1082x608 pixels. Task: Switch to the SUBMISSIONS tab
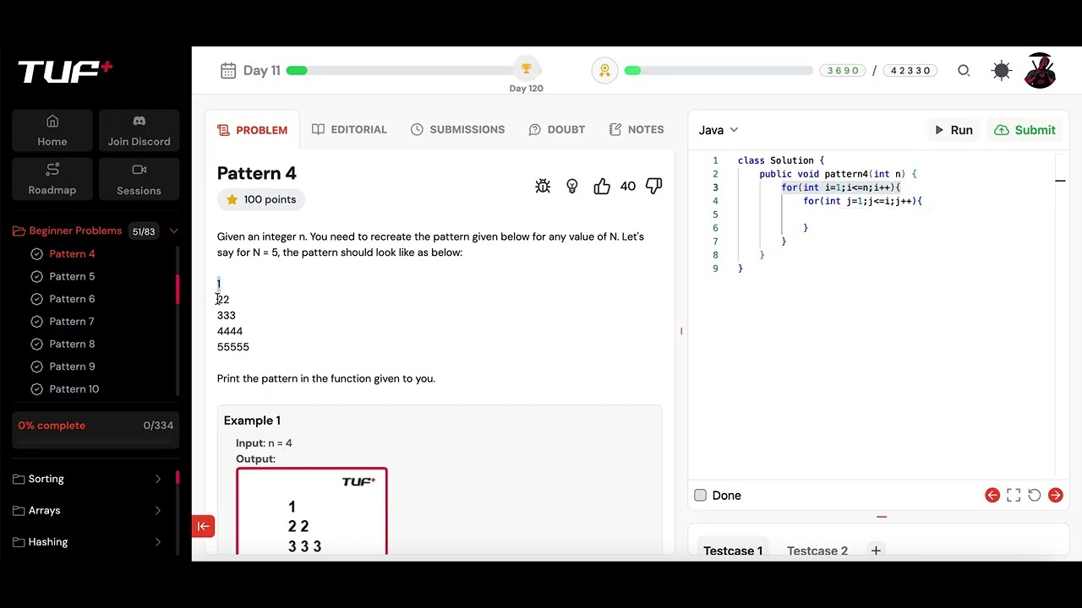457,129
